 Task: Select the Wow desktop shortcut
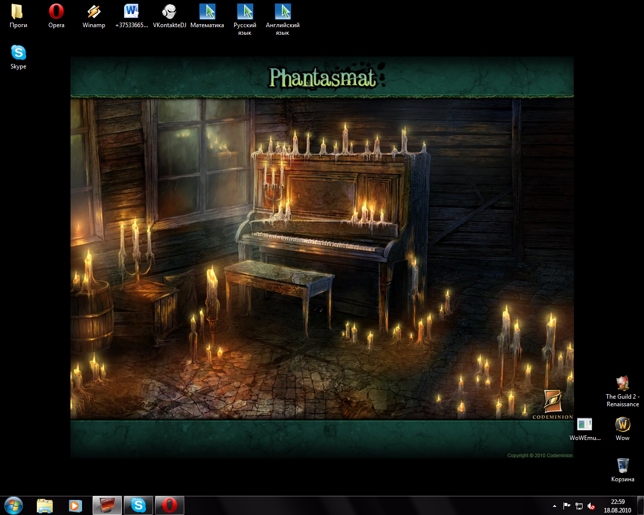click(x=623, y=429)
